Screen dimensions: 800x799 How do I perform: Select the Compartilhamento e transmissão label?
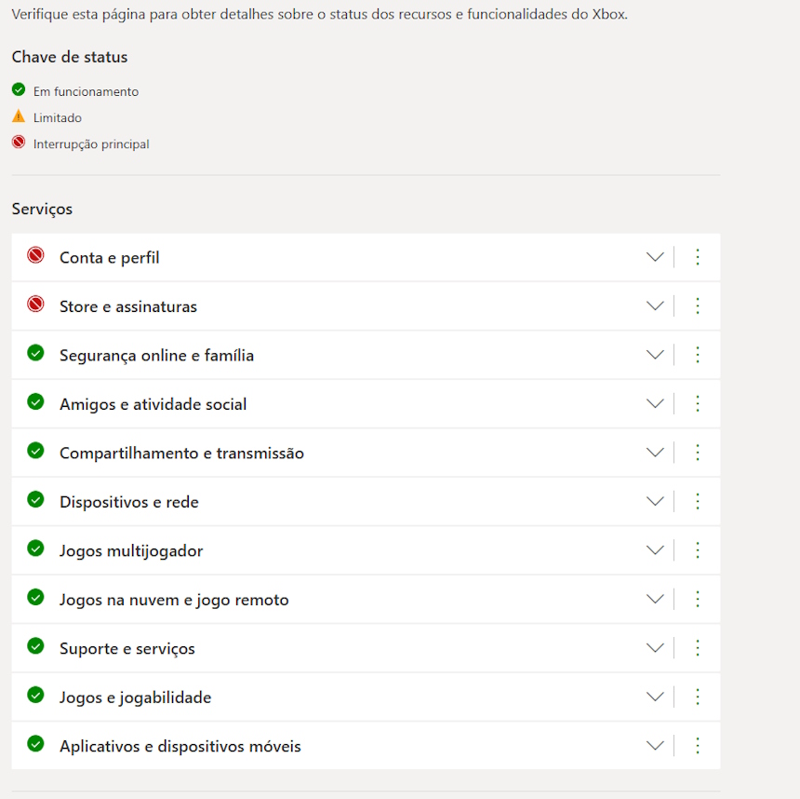pos(181,454)
